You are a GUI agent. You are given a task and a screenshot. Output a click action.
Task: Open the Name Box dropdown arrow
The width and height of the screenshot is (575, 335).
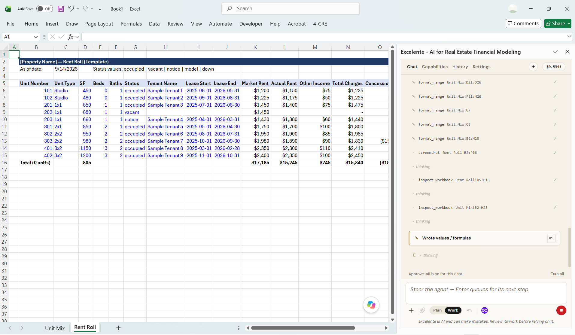coord(36,37)
